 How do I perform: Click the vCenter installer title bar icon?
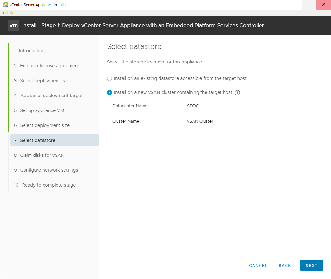pyautogui.click(x=5, y=5)
